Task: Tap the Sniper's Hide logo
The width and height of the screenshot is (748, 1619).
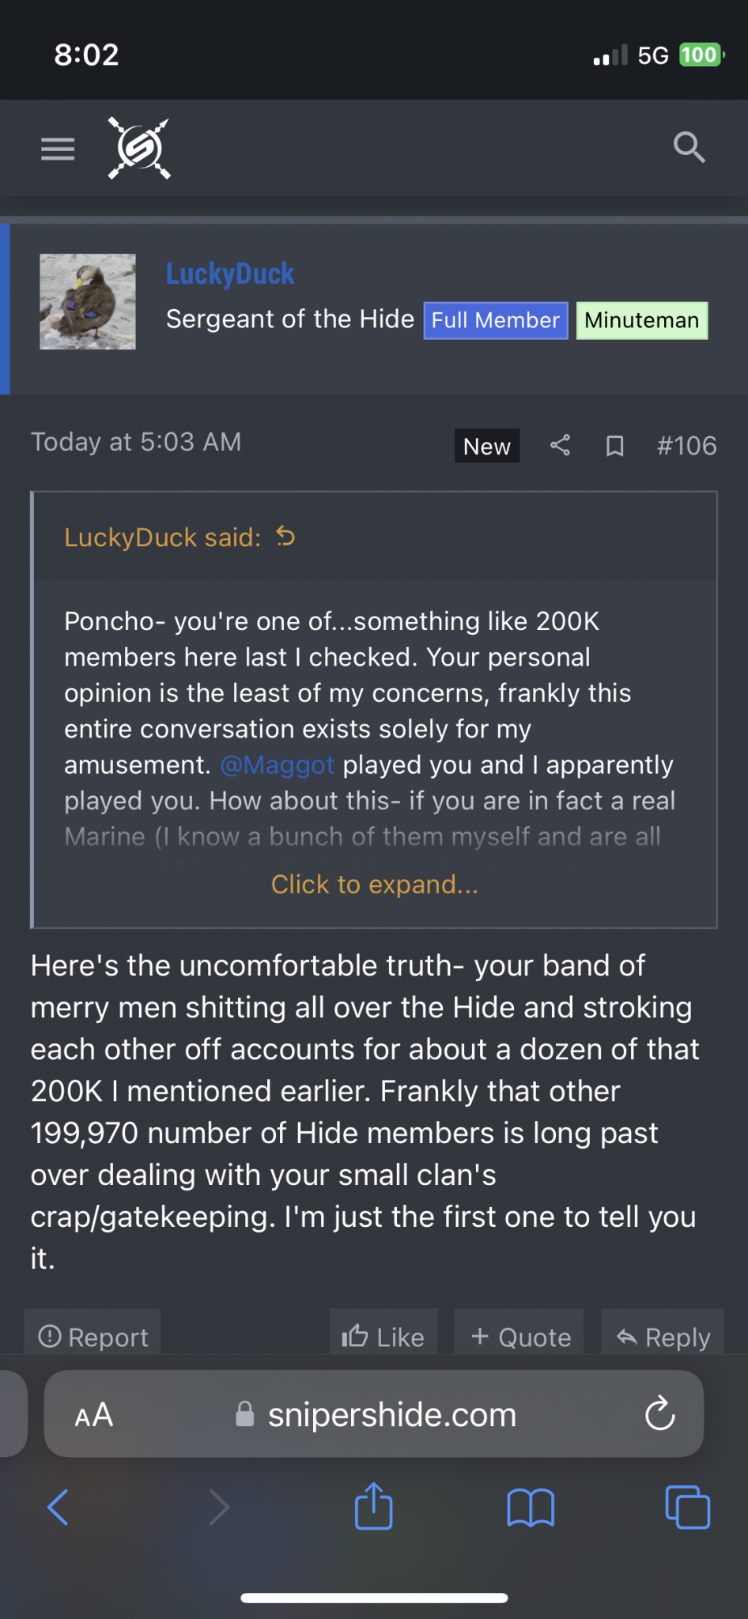Action: (139, 148)
